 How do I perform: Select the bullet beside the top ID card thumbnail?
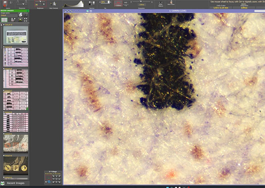pyautogui.click(x=4, y=25)
